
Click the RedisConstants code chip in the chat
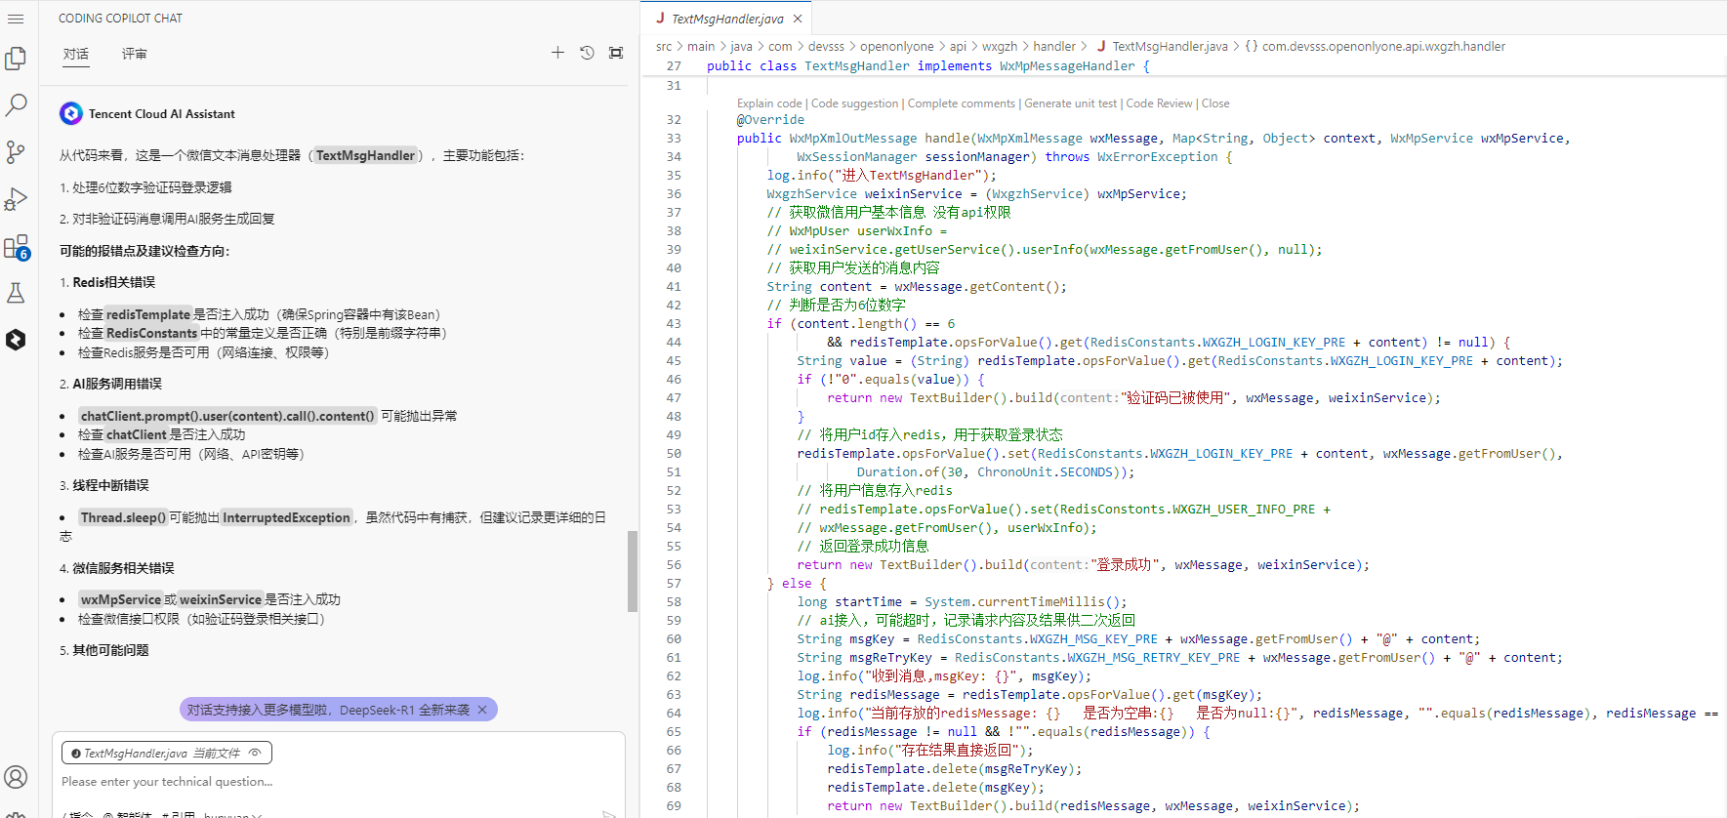(x=151, y=333)
